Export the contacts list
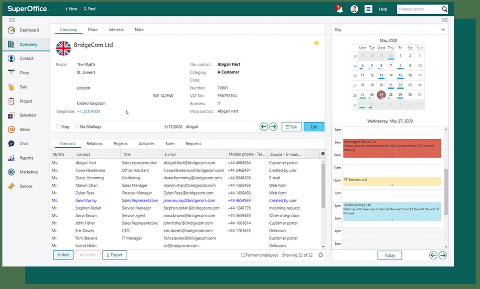Image resolution: width=480 pixels, height=289 pixels. click(x=114, y=255)
